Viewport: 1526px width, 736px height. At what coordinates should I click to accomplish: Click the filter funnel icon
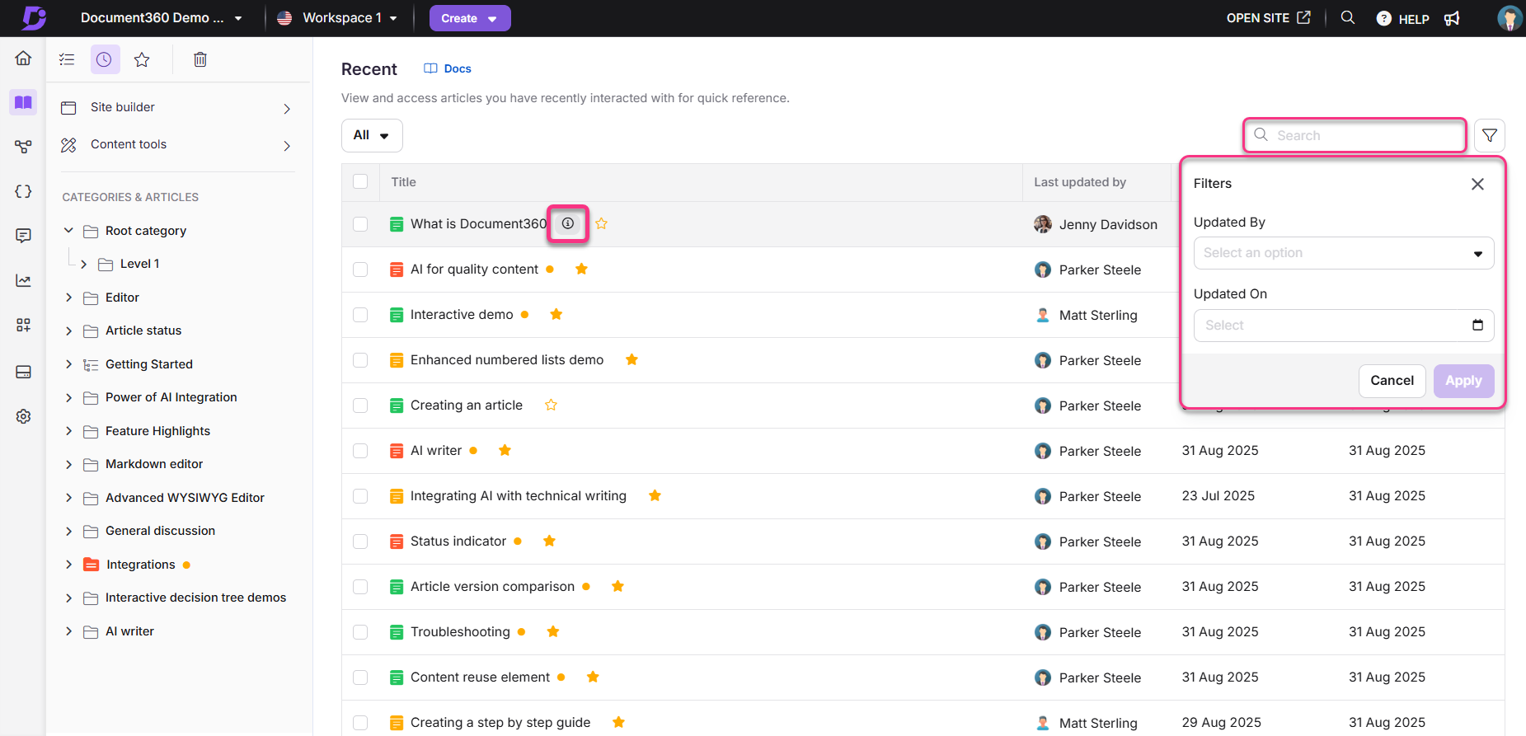point(1490,135)
